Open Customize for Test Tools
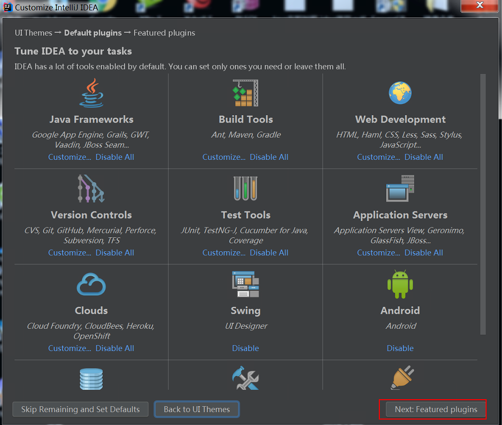 click(224, 253)
